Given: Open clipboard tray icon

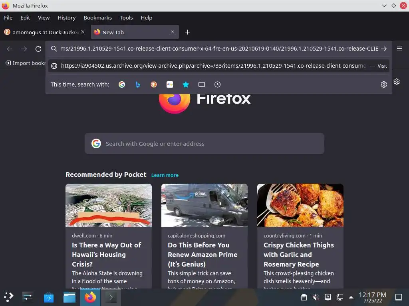Looking at the screenshot, I should (x=304, y=297).
